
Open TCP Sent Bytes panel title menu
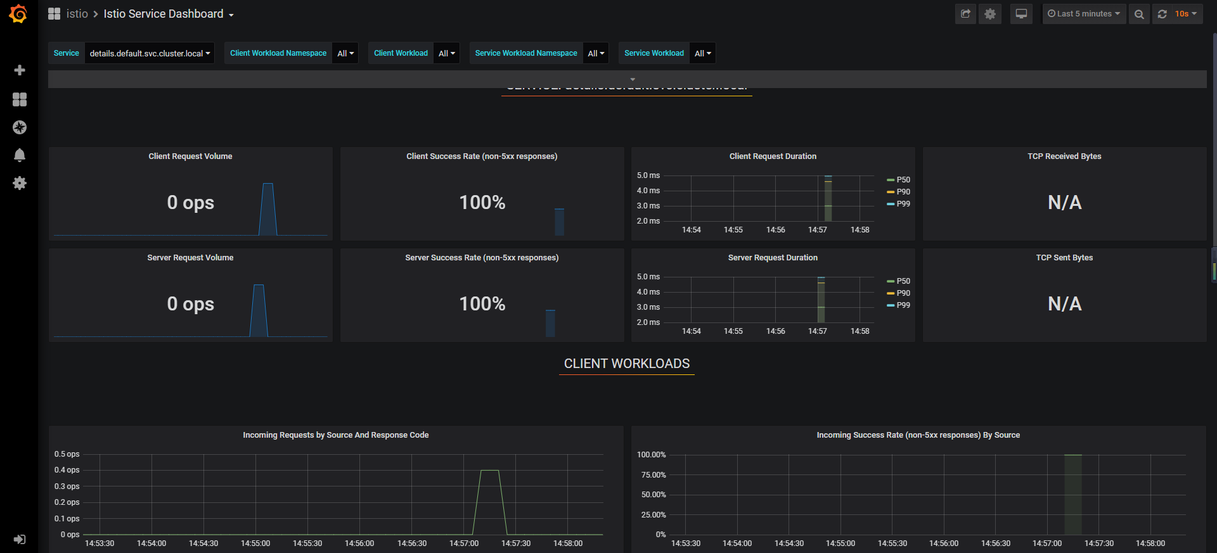click(x=1064, y=258)
